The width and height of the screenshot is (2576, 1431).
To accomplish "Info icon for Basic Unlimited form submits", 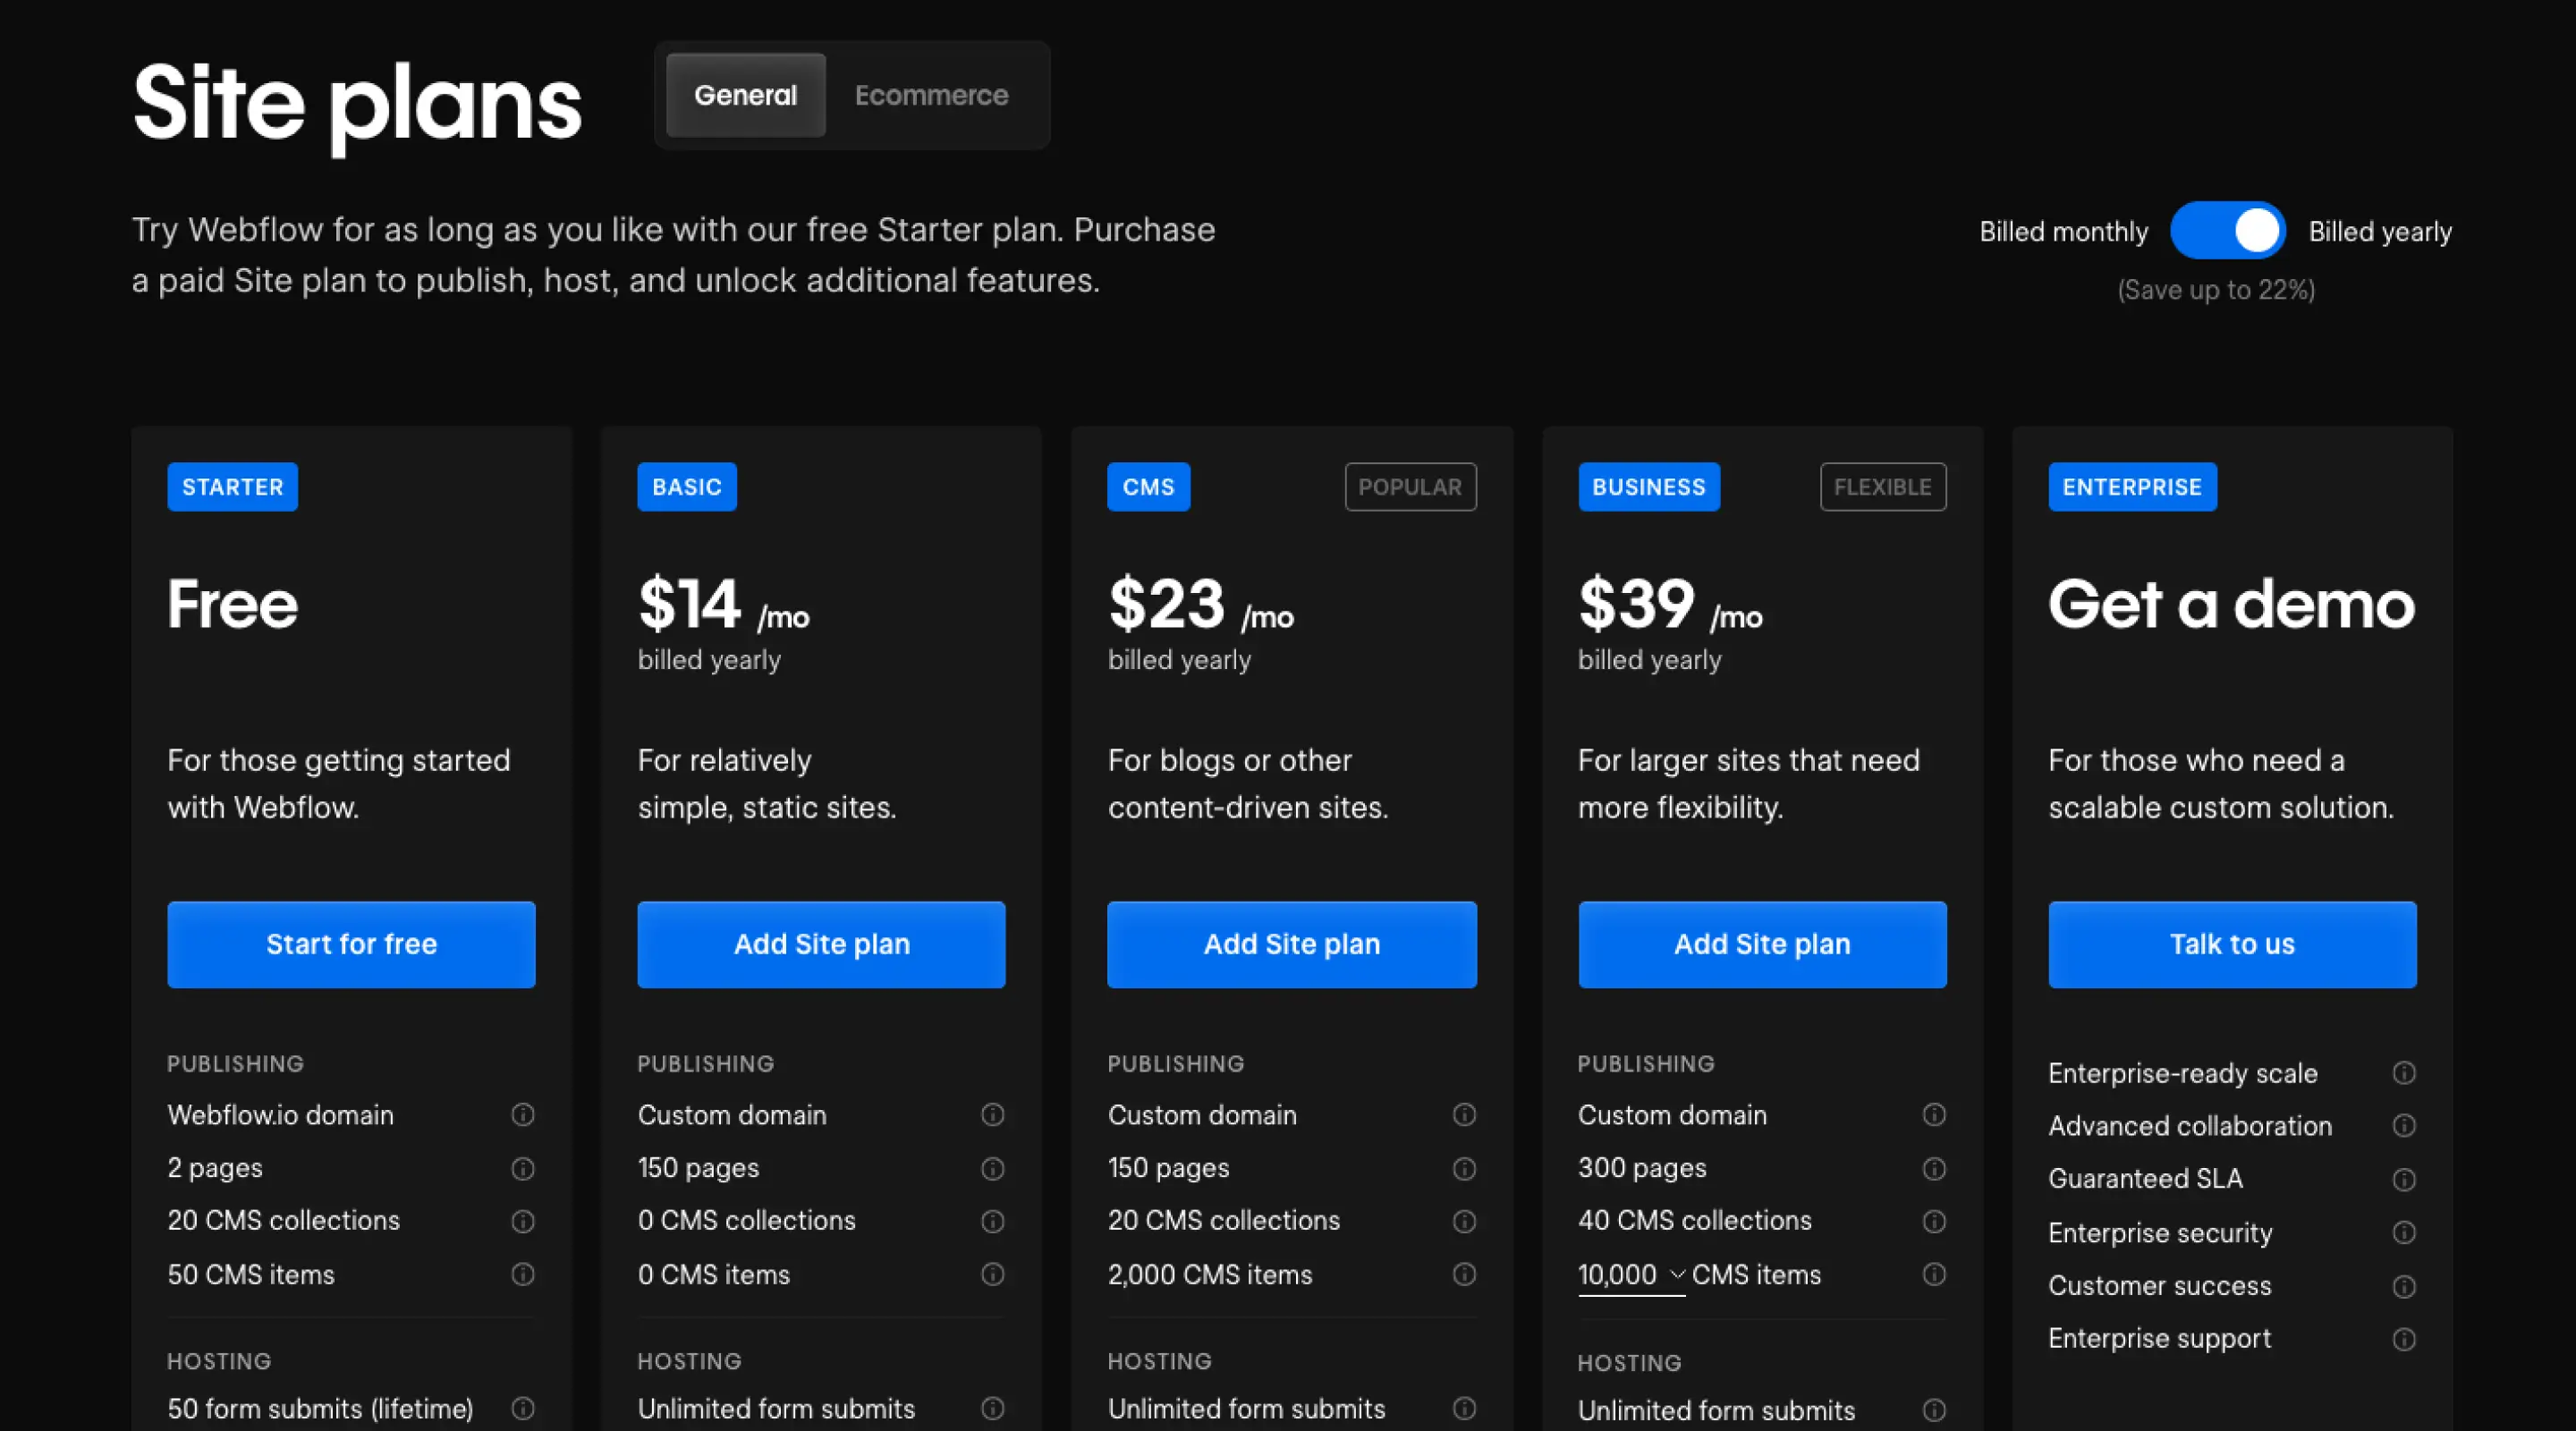I will [993, 1408].
